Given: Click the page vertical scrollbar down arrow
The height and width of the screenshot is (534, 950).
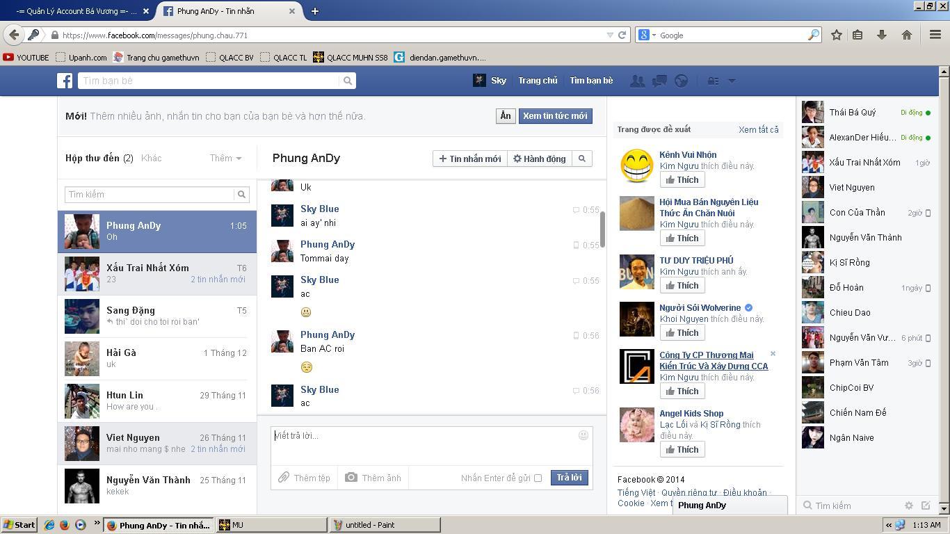Looking at the screenshot, I should (944, 509).
